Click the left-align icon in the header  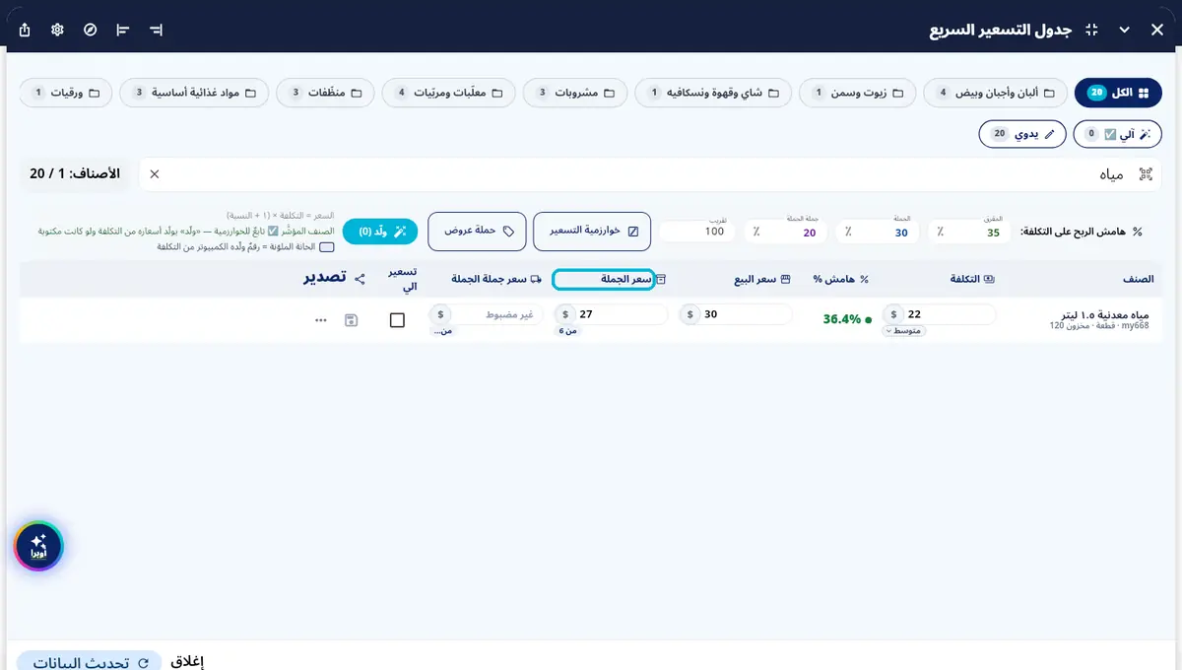tap(123, 30)
